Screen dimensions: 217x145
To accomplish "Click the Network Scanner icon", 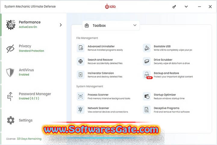I will (81, 110).
